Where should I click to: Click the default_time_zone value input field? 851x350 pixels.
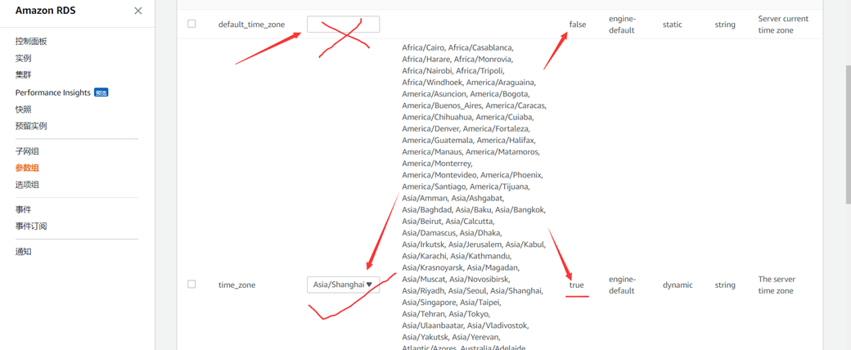tap(343, 25)
